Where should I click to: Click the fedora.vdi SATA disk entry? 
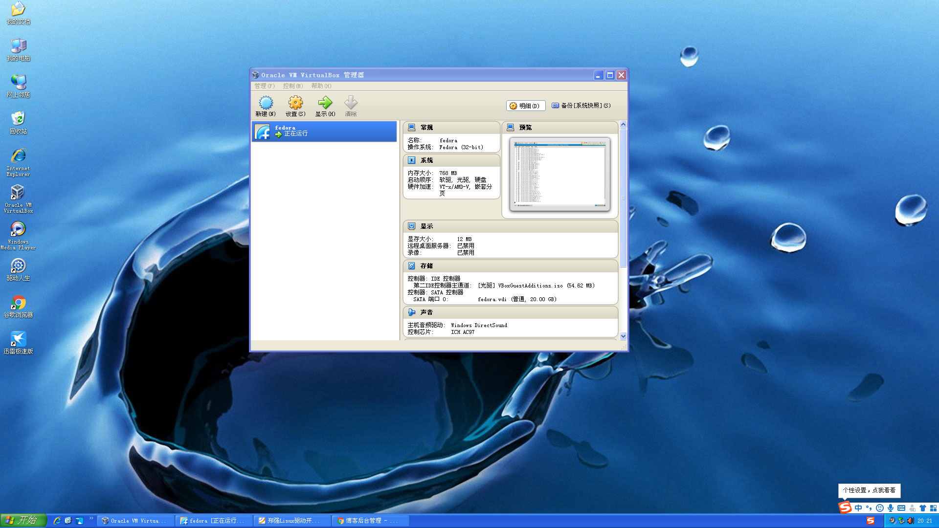517,299
